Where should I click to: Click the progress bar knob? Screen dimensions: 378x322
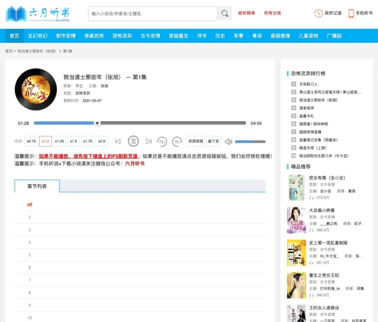click(97, 123)
